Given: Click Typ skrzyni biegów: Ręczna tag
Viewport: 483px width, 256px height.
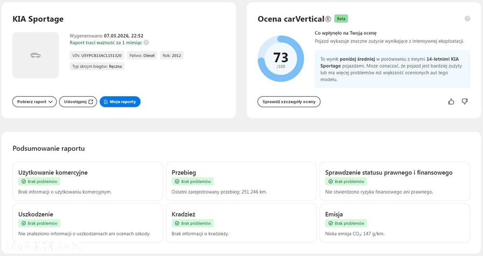Looking at the screenshot, I should [x=97, y=66].
